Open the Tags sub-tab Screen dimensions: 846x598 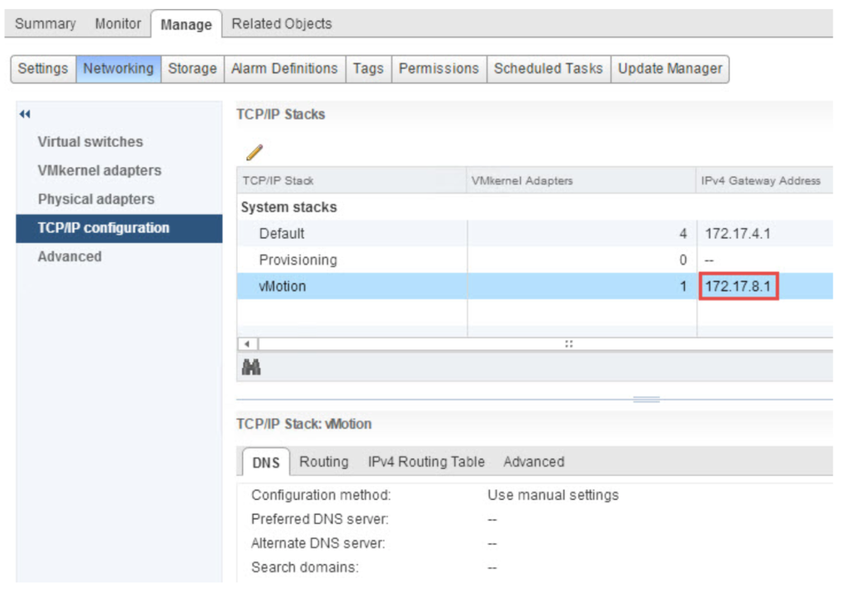[x=368, y=69]
